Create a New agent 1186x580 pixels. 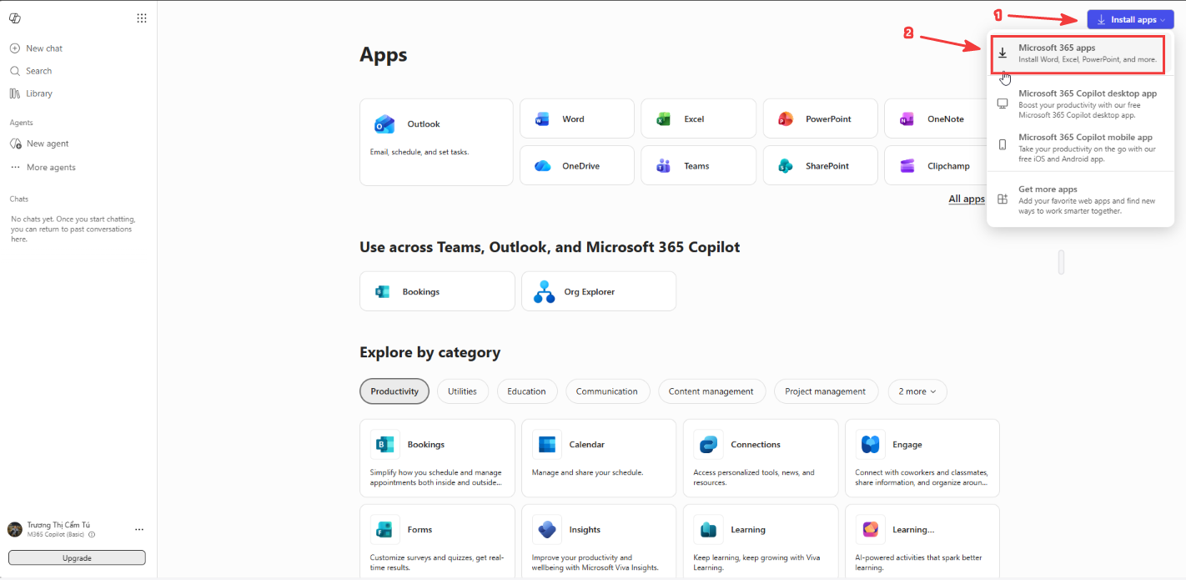pyautogui.click(x=39, y=144)
